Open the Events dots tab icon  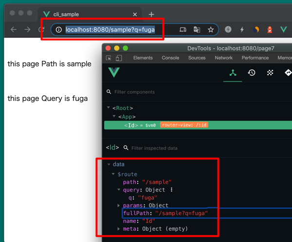pyautogui.click(x=270, y=73)
